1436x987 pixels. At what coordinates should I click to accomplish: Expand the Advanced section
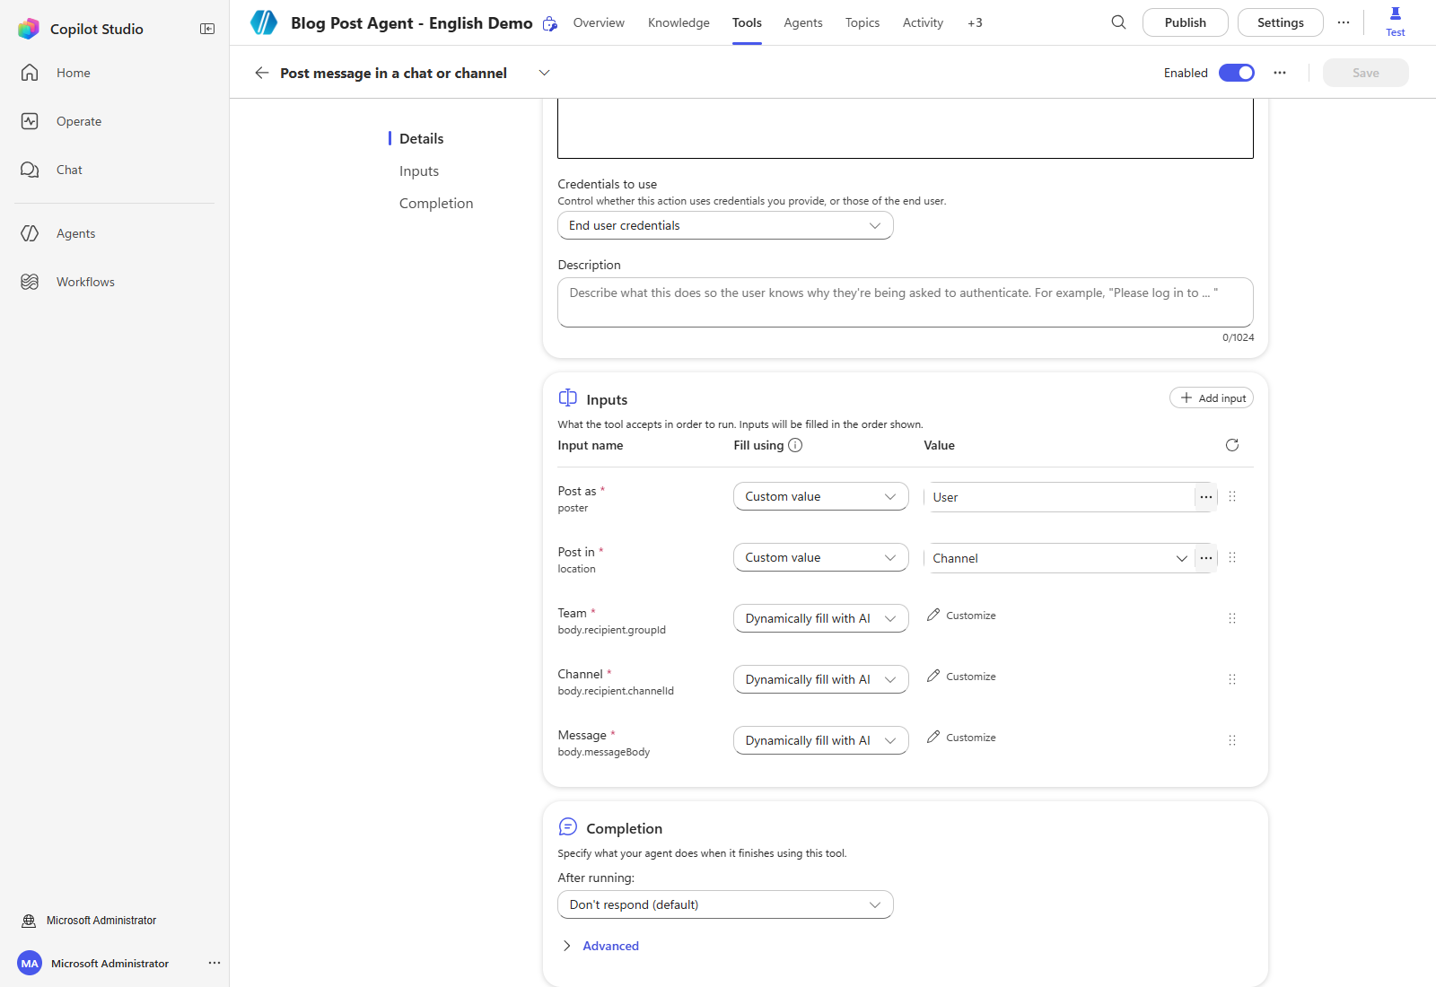tap(600, 946)
